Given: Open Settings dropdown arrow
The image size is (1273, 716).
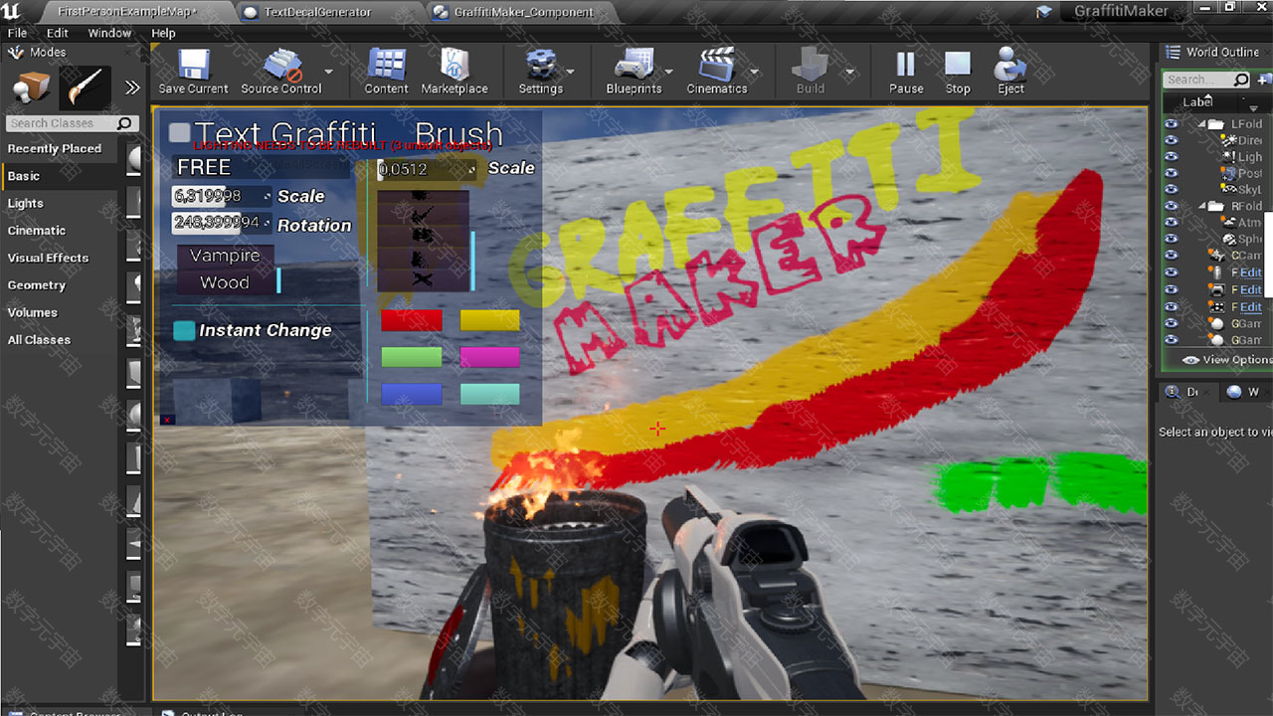Looking at the screenshot, I should 570,72.
